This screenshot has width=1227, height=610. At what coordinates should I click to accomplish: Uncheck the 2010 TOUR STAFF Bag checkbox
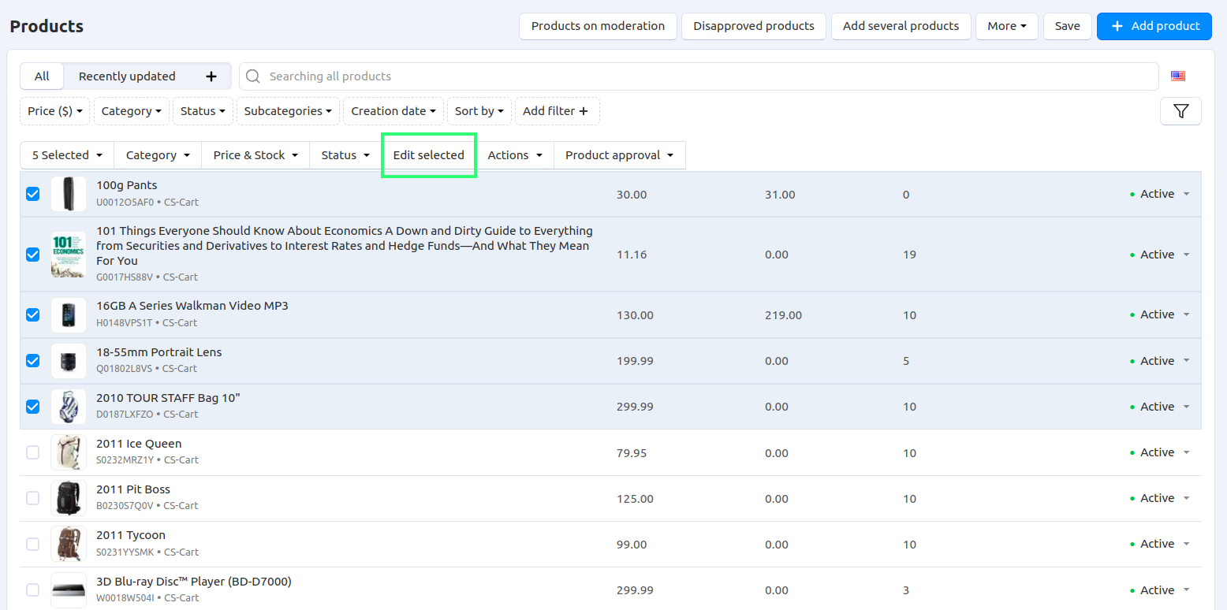[x=33, y=407]
